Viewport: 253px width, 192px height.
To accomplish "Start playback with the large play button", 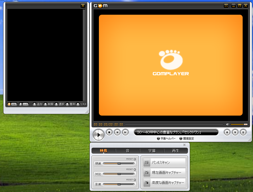I will click(98, 135).
